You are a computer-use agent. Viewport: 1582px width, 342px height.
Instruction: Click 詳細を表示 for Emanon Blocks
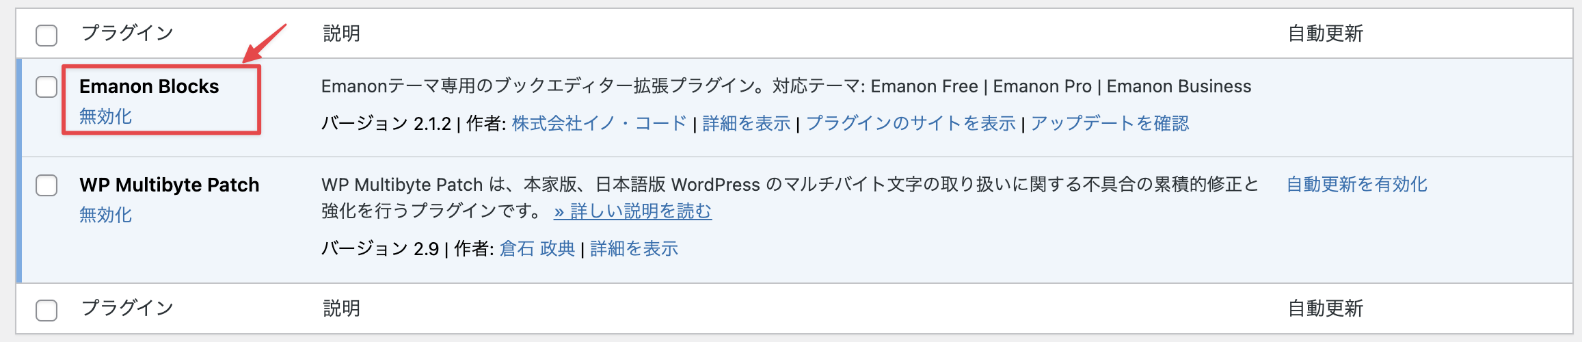[746, 124]
